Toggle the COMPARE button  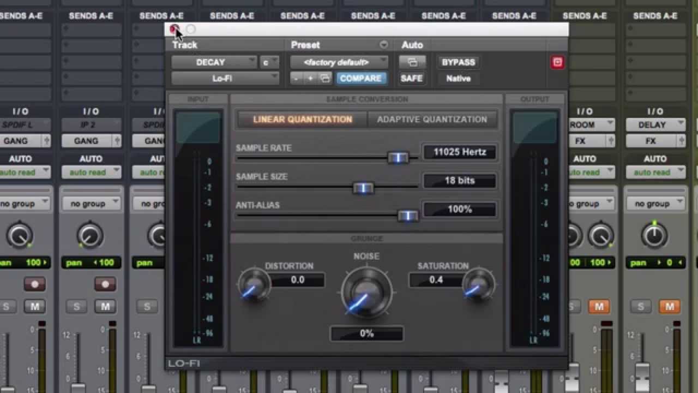coord(360,79)
